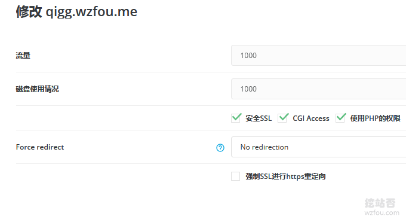Focus the 磁盘使用情况 input field

coord(318,89)
